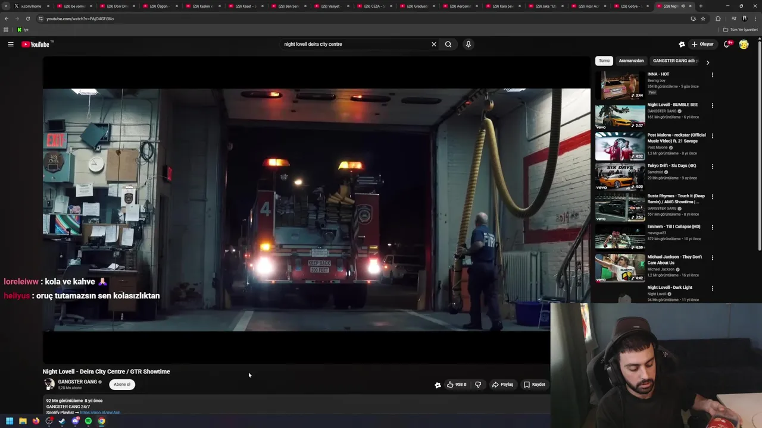Open options menu for Tokyo Drift - Six Days
The height and width of the screenshot is (428, 762).
[712, 166]
